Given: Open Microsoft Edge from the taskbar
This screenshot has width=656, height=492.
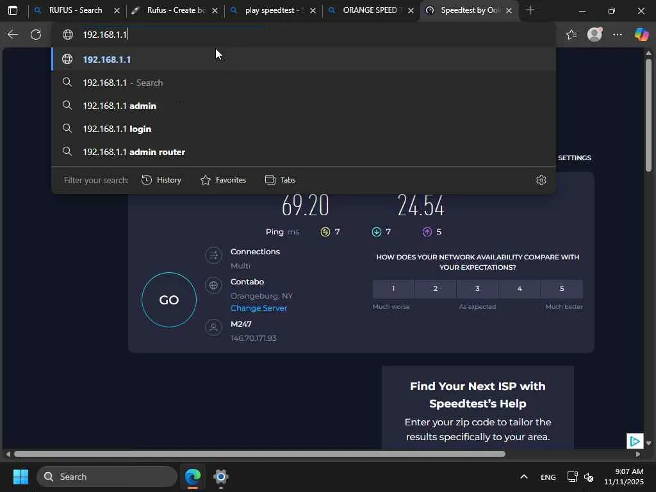Looking at the screenshot, I should coord(193,477).
